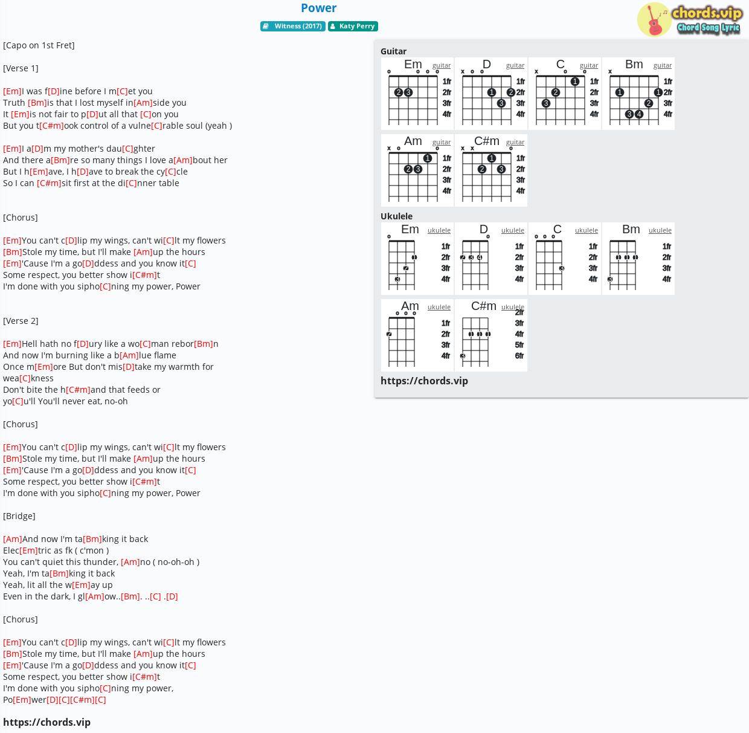Open the Bm ukulele chord diagram
This screenshot has width=749, height=733.
[x=638, y=259]
